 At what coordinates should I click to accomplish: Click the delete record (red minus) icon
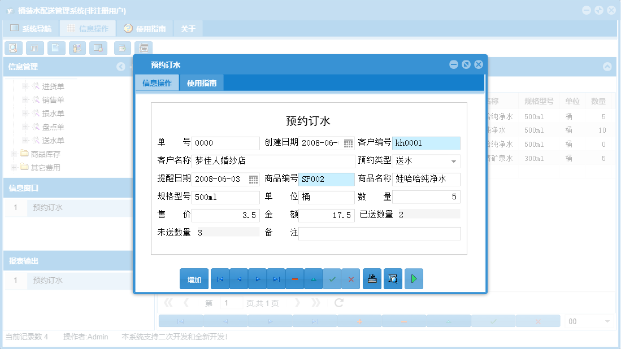[x=294, y=278]
